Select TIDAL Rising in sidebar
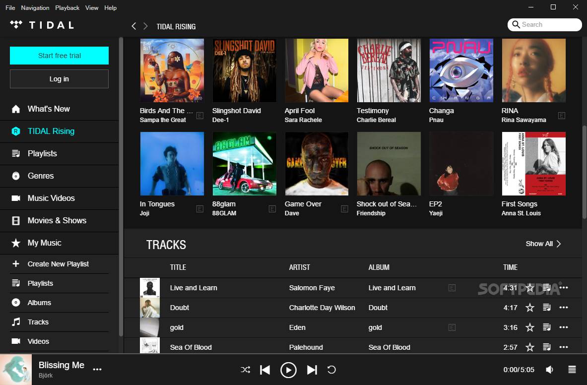The image size is (587, 385). point(60,131)
